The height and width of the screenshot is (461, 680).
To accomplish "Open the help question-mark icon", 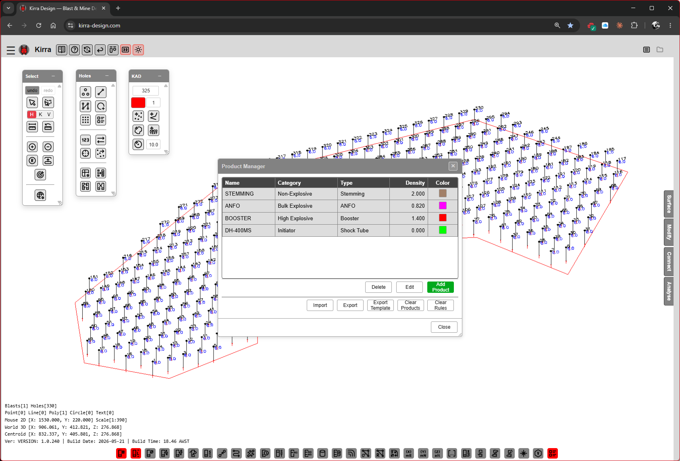I will 75,50.
